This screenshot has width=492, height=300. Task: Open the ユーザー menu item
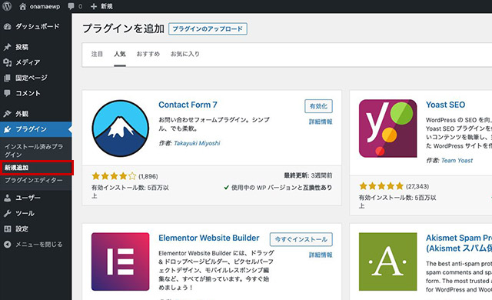pos(36,198)
